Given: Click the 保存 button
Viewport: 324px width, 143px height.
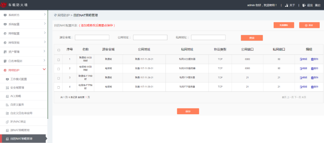Looking at the screenshot, I should click(188, 111).
